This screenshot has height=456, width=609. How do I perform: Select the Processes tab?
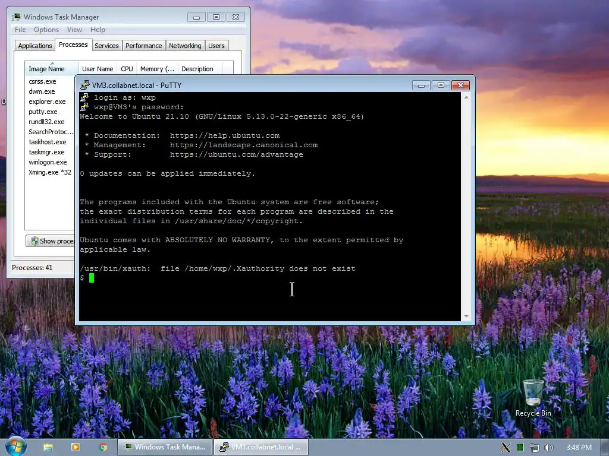[73, 45]
